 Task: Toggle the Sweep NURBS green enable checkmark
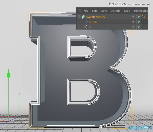pyautogui.click(x=139, y=17)
